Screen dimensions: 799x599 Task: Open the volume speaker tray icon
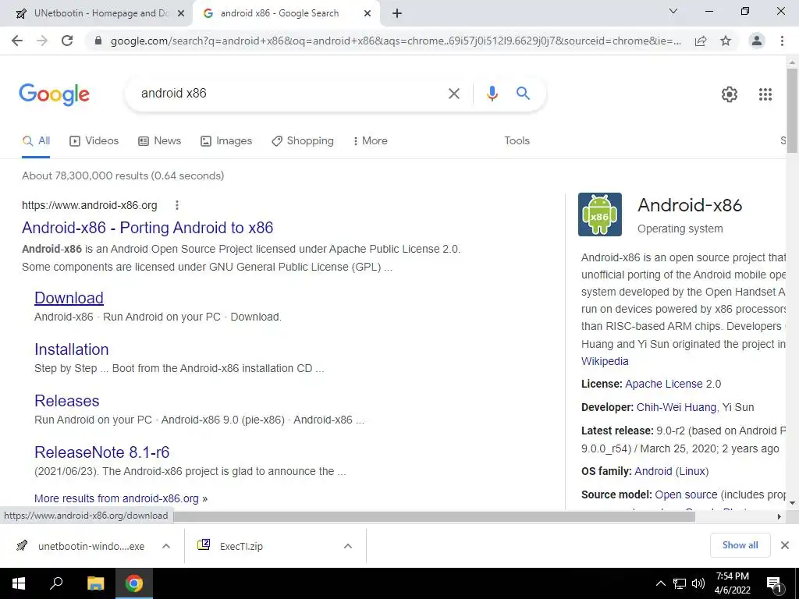(x=698, y=583)
